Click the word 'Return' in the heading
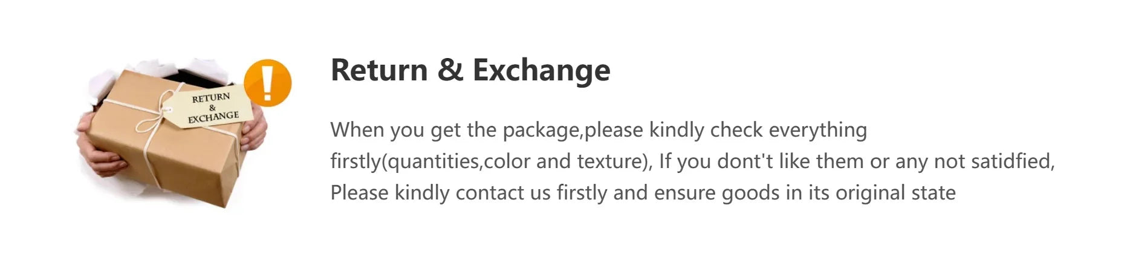The height and width of the screenshot is (266, 1127). [x=379, y=70]
